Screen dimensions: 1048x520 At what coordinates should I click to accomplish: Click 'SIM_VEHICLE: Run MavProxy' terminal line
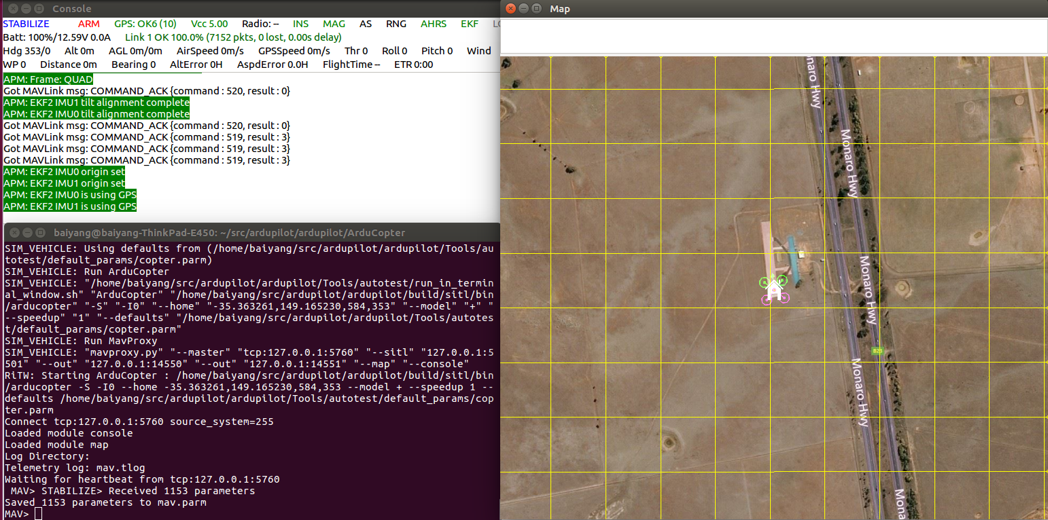[81, 341]
